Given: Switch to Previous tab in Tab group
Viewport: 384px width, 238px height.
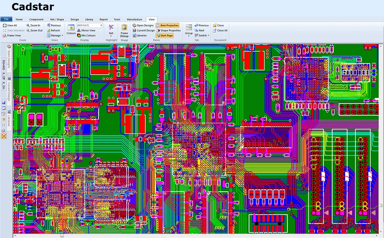Looking at the screenshot, I should coord(202,25).
